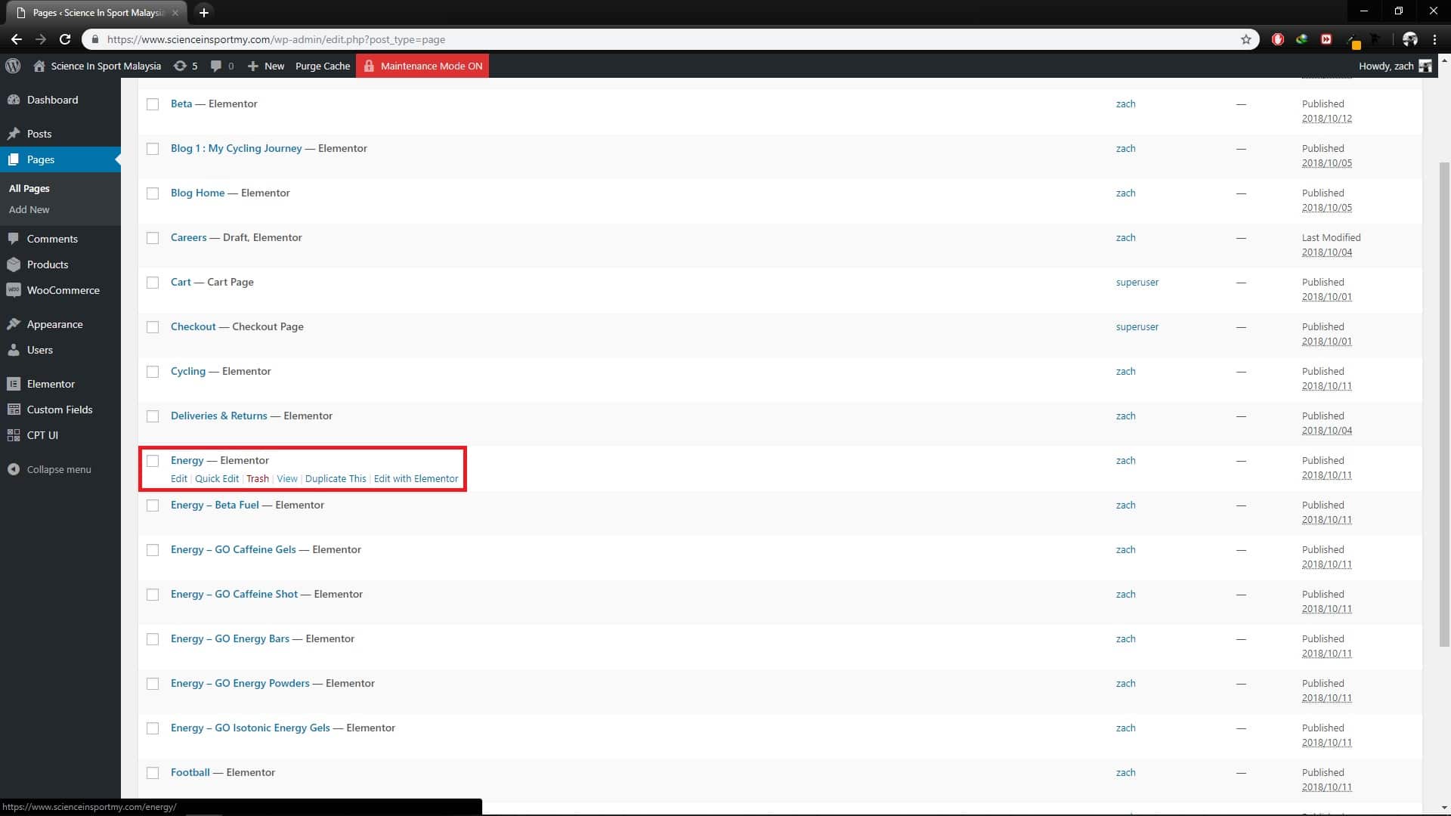This screenshot has width=1451, height=816.
Task: Open a new browser tab
Action: pyautogui.click(x=203, y=12)
